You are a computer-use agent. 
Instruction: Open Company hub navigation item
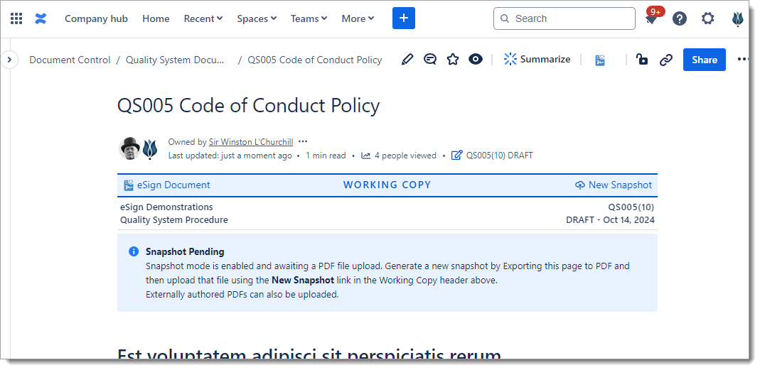[x=96, y=18]
